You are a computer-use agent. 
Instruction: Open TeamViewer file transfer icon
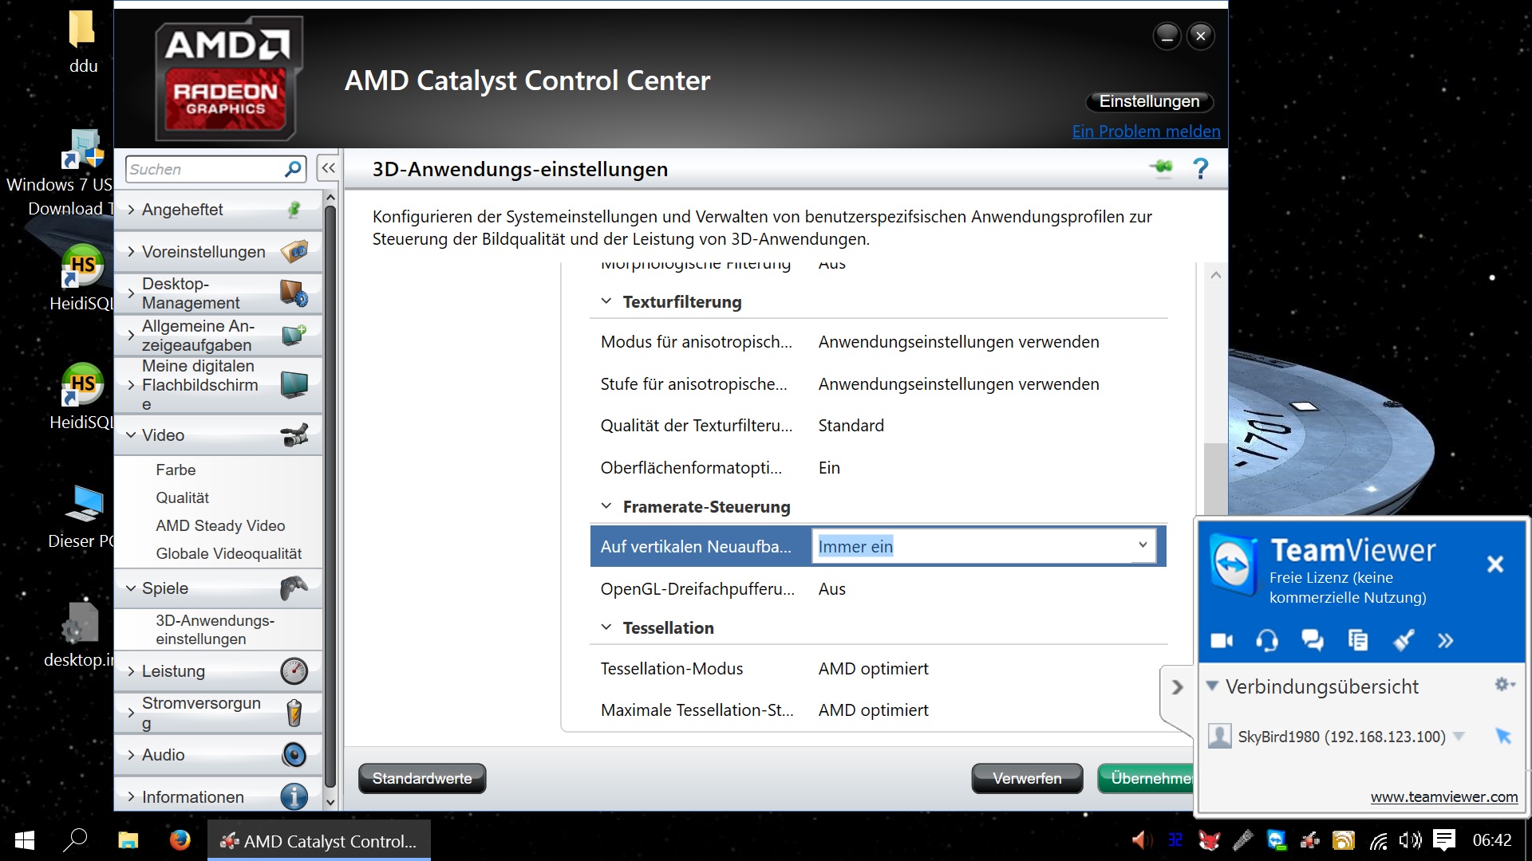(x=1358, y=640)
